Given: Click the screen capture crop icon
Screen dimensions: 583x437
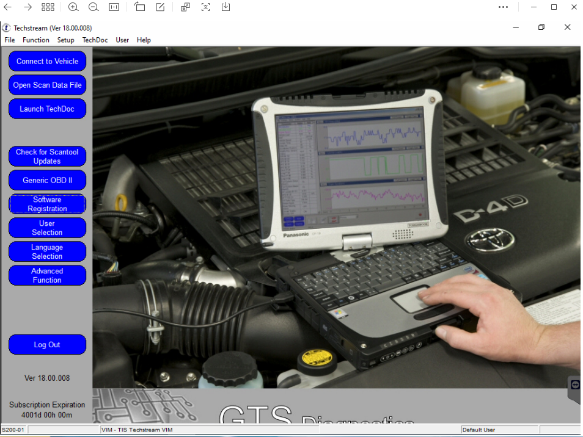Looking at the screenshot, I should (205, 7).
